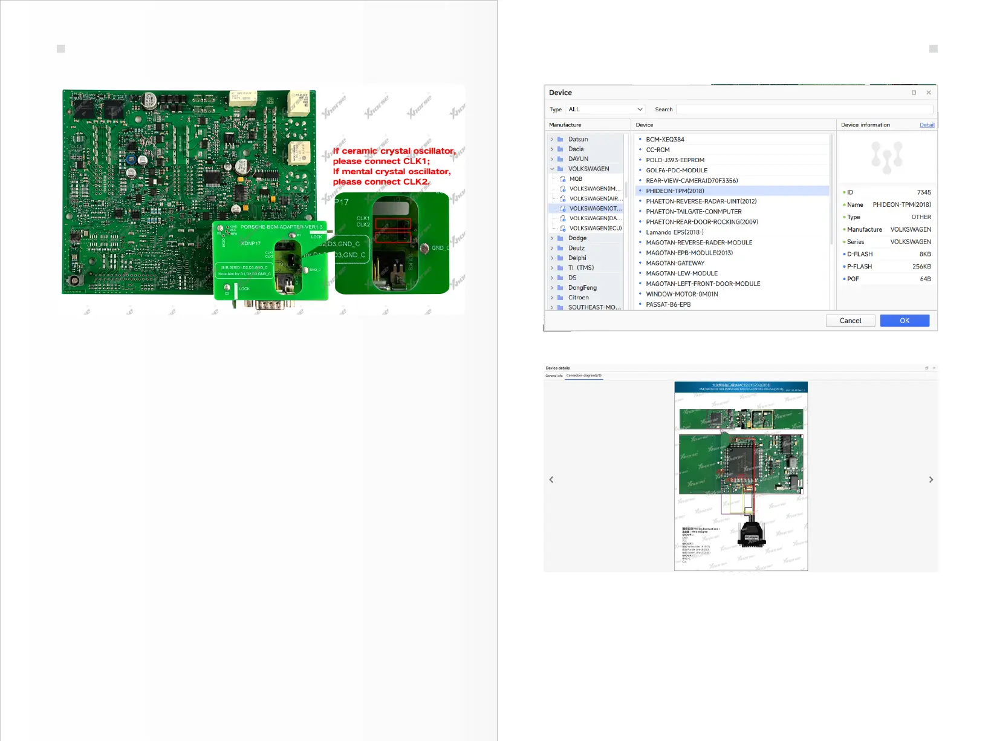Click the VOLKSWAGEN(DA... item icon
This screenshot has height=741, width=994.
coord(562,218)
